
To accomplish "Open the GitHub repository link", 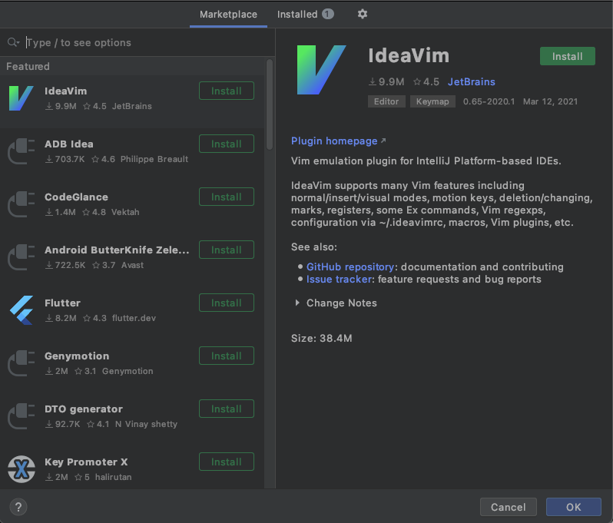I will pyautogui.click(x=350, y=267).
